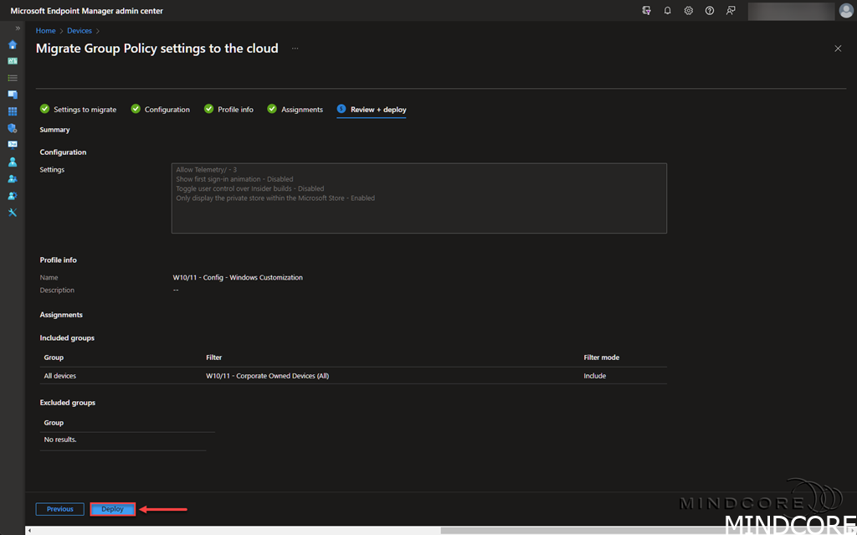Image resolution: width=857 pixels, height=535 pixels.
Task: Open portal settings gear icon
Action: (x=689, y=11)
